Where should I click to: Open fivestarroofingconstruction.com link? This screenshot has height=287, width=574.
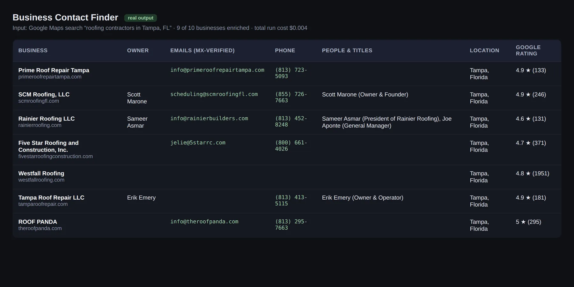click(55, 157)
